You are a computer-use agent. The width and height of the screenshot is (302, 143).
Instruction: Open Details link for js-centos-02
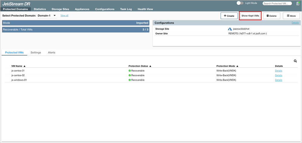278,75
